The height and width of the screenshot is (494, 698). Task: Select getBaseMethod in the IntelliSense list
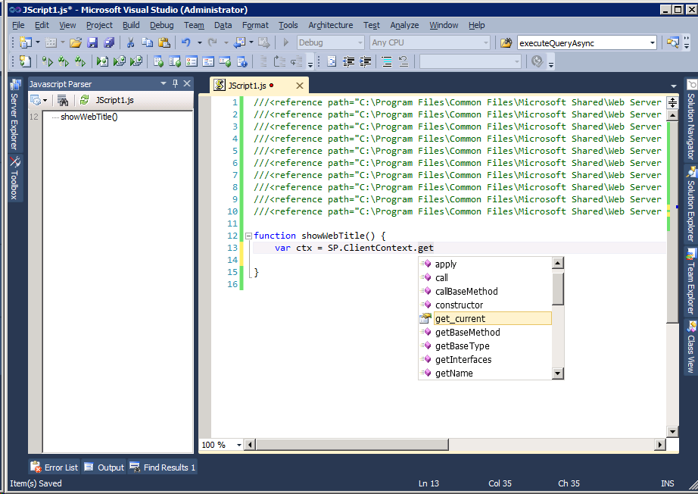(x=486, y=333)
